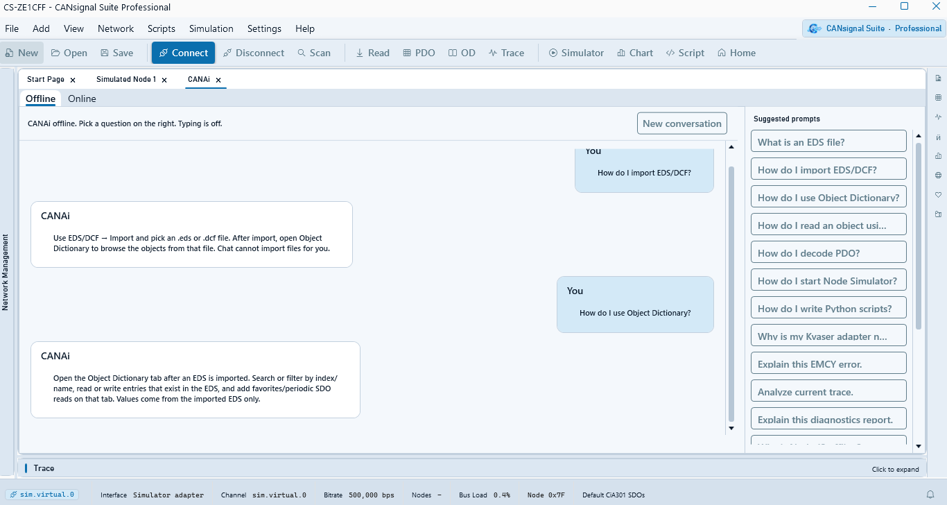Click the blue Connect button
The height and width of the screenshot is (505, 947).
click(183, 53)
